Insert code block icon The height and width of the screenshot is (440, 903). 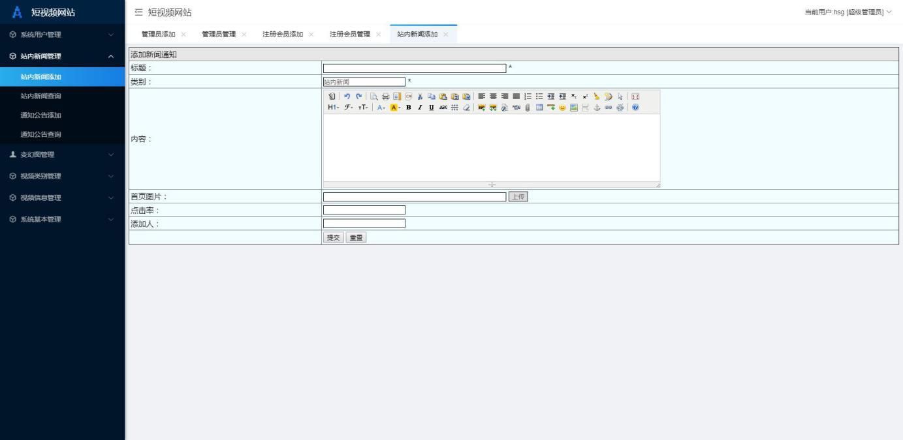[409, 96]
